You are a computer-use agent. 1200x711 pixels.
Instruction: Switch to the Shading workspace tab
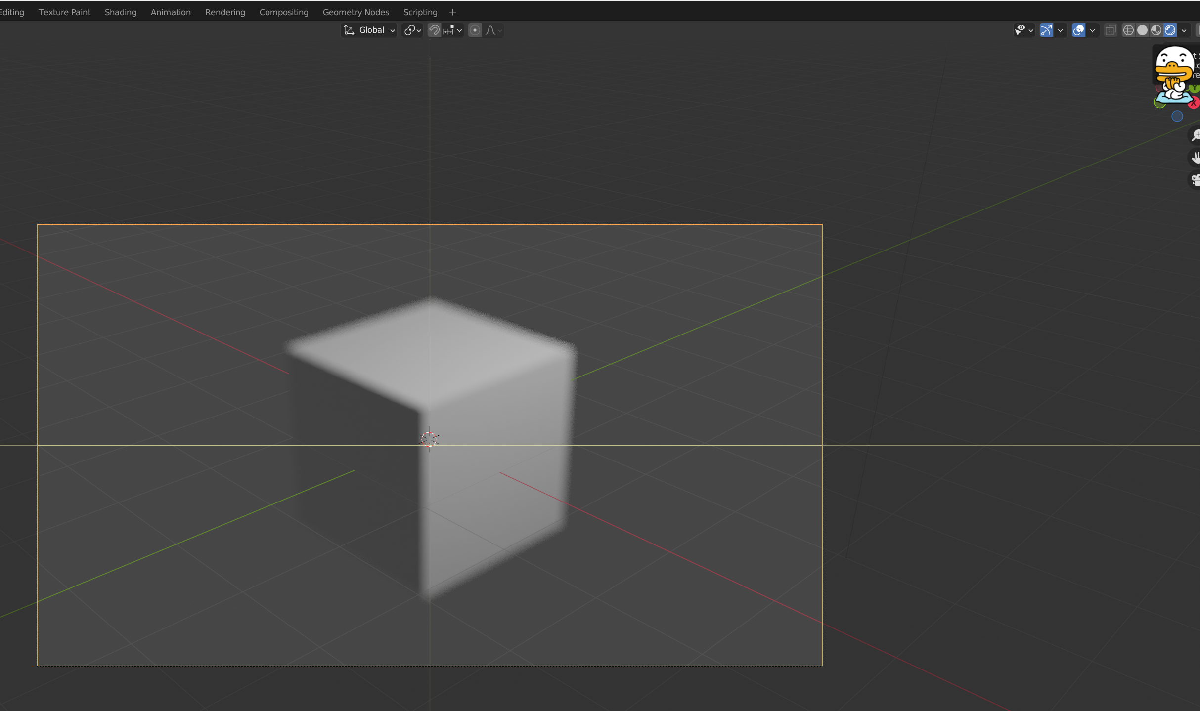pos(120,12)
